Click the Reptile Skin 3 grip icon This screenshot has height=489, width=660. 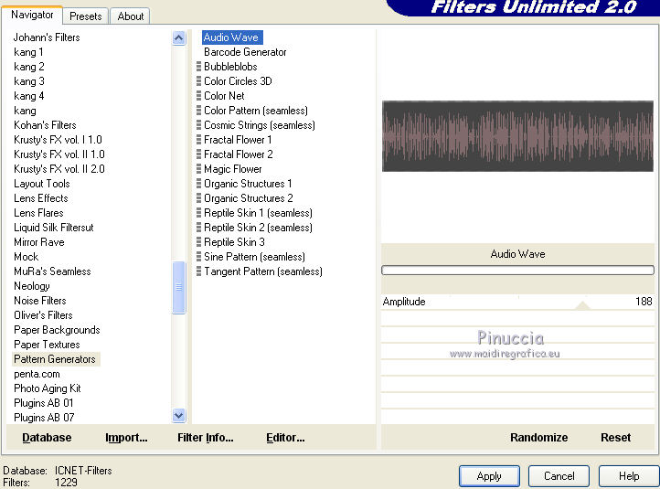click(x=198, y=242)
